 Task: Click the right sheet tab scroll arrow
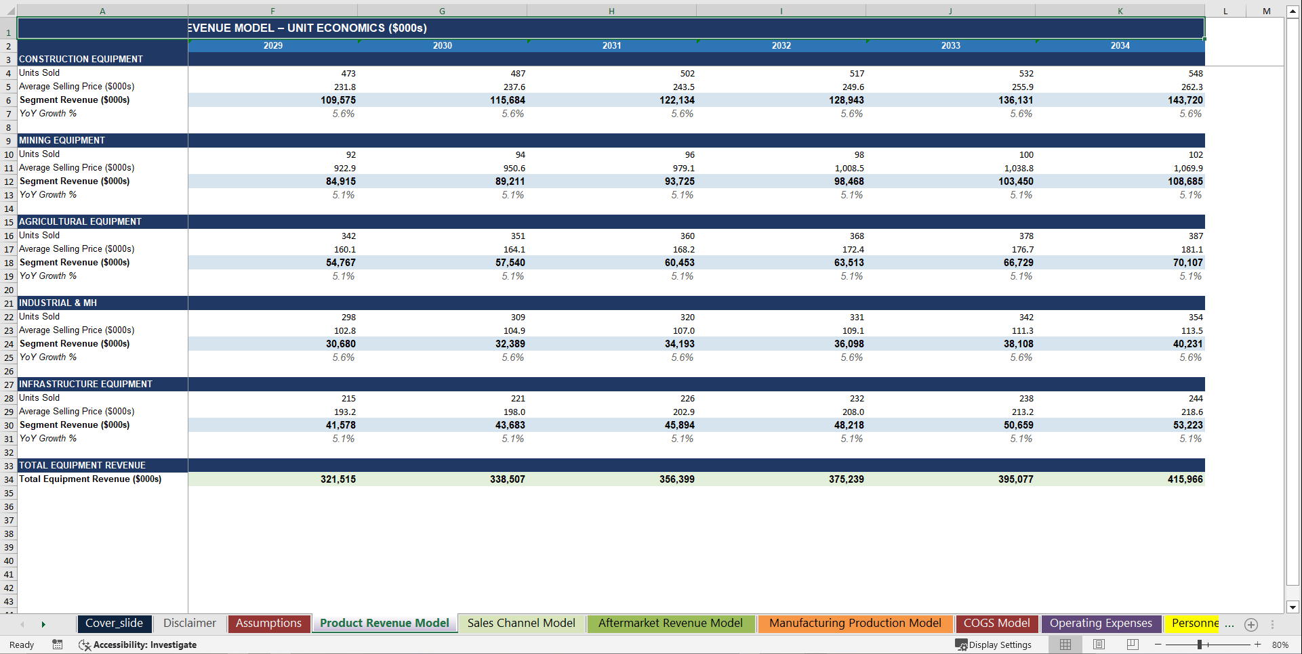(43, 624)
